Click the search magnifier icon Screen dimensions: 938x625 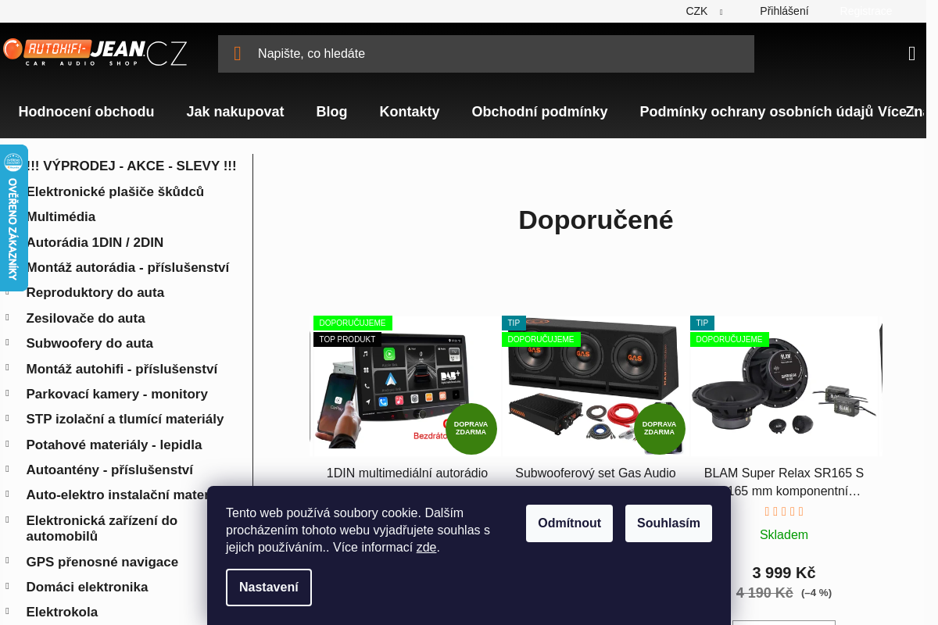point(238,54)
